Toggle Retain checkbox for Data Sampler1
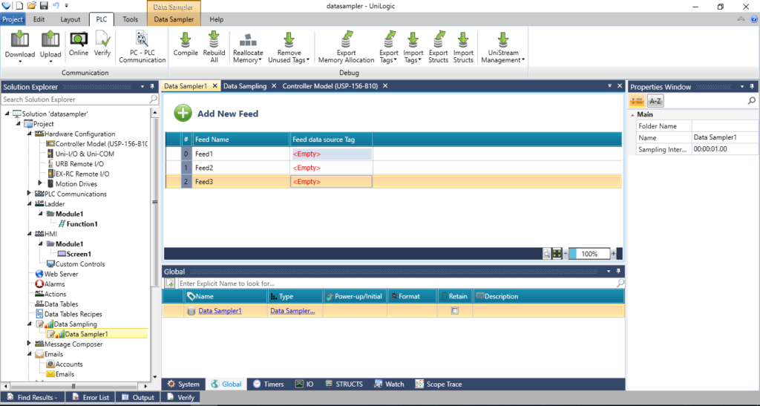Viewport: 760px width, 406px height. [x=455, y=310]
